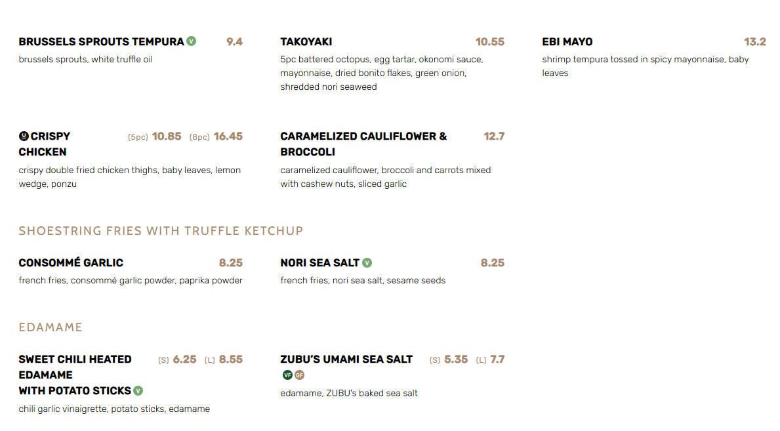Click Zubu's Umami Sea Salt title
Image resolution: width=780 pixels, height=431 pixels.
click(346, 359)
